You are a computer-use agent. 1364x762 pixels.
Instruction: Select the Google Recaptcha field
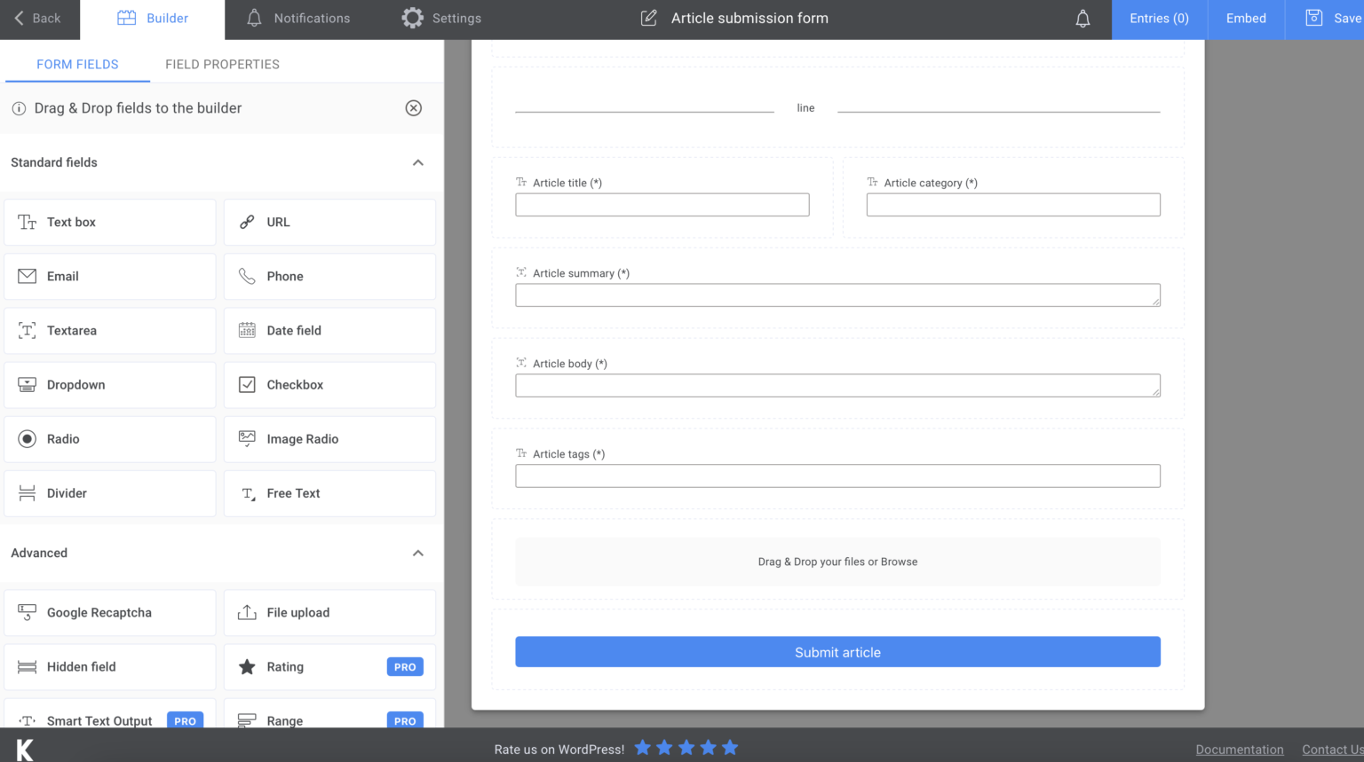point(109,612)
